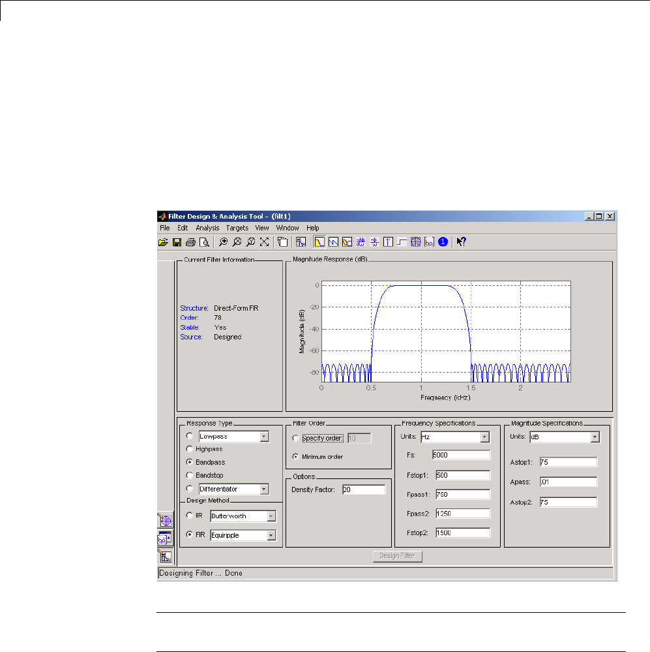Show the Impulse Response icon
This screenshot has height=652, width=650.
click(388, 242)
